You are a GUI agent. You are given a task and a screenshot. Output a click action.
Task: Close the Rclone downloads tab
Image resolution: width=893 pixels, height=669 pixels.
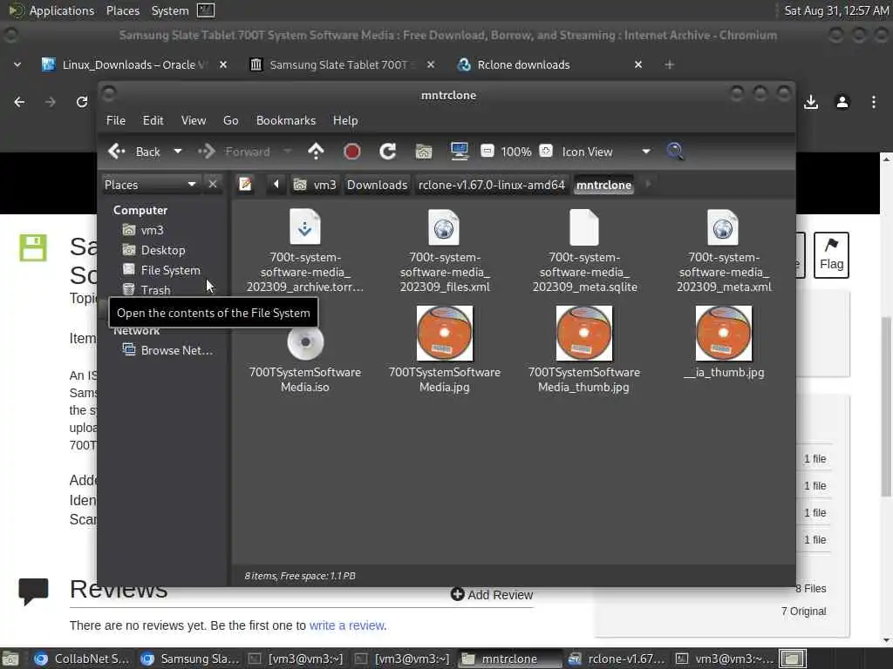coord(637,64)
